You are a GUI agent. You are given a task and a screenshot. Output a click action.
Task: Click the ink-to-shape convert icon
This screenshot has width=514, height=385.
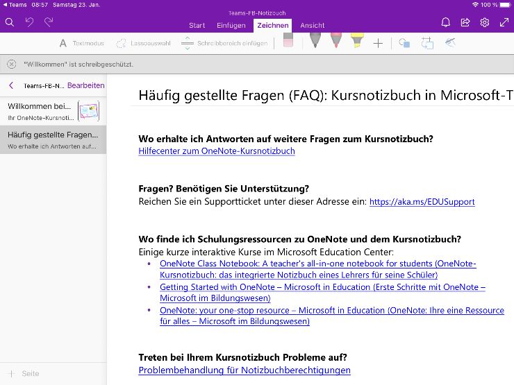(426, 43)
